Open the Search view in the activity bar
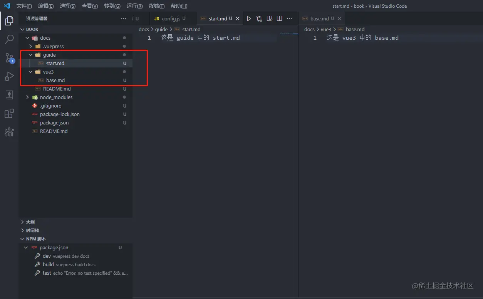Image resolution: width=483 pixels, height=299 pixels. (x=9, y=39)
